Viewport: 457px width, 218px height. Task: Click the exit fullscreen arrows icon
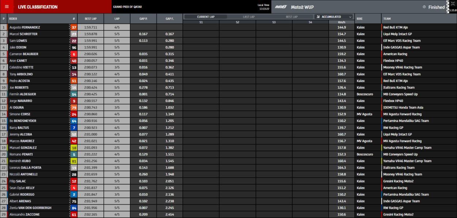[x=453, y=3]
